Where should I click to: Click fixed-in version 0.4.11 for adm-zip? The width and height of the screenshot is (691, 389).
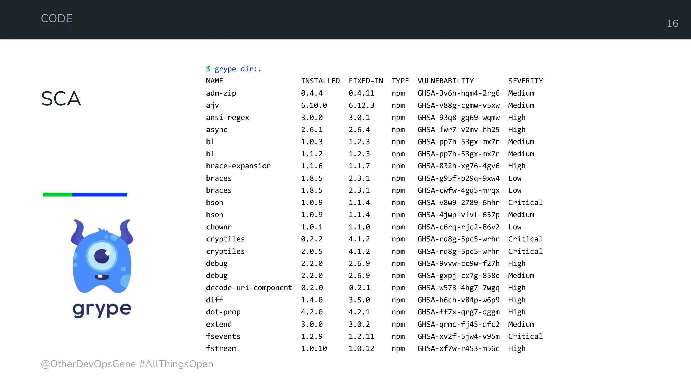(361, 93)
